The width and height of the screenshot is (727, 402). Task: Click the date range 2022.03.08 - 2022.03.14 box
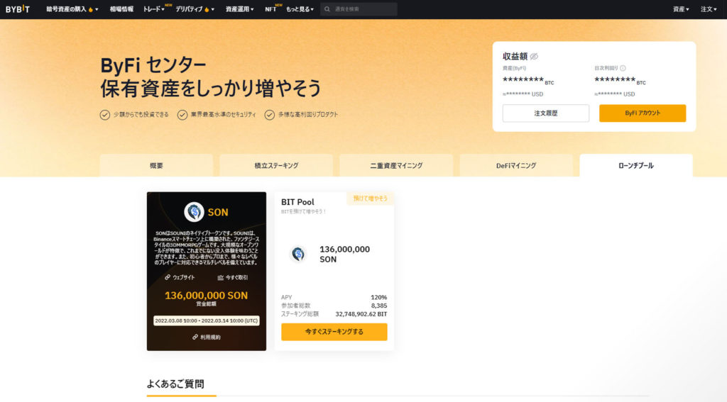207,320
